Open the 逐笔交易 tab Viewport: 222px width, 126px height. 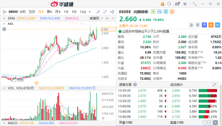coord(125,85)
